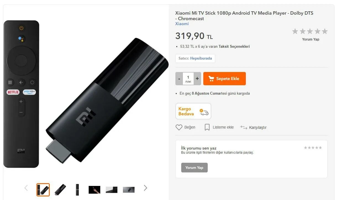Select the stick-only second thumbnail
The image size is (337, 200).
point(60,190)
